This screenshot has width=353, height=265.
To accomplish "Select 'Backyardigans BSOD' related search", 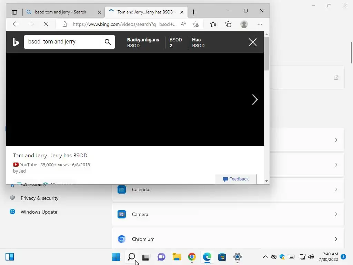I will [143, 42].
